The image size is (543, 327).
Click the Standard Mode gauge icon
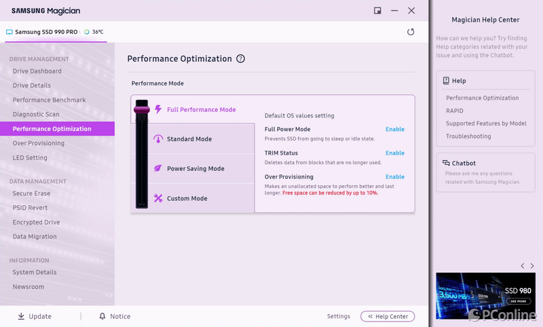pyautogui.click(x=158, y=139)
